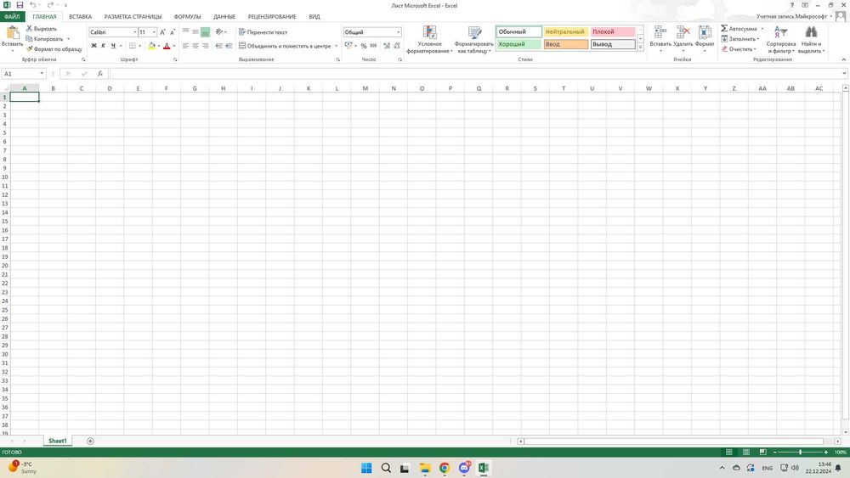Increase decimal places
The width and height of the screenshot is (850, 478).
pos(387,46)
